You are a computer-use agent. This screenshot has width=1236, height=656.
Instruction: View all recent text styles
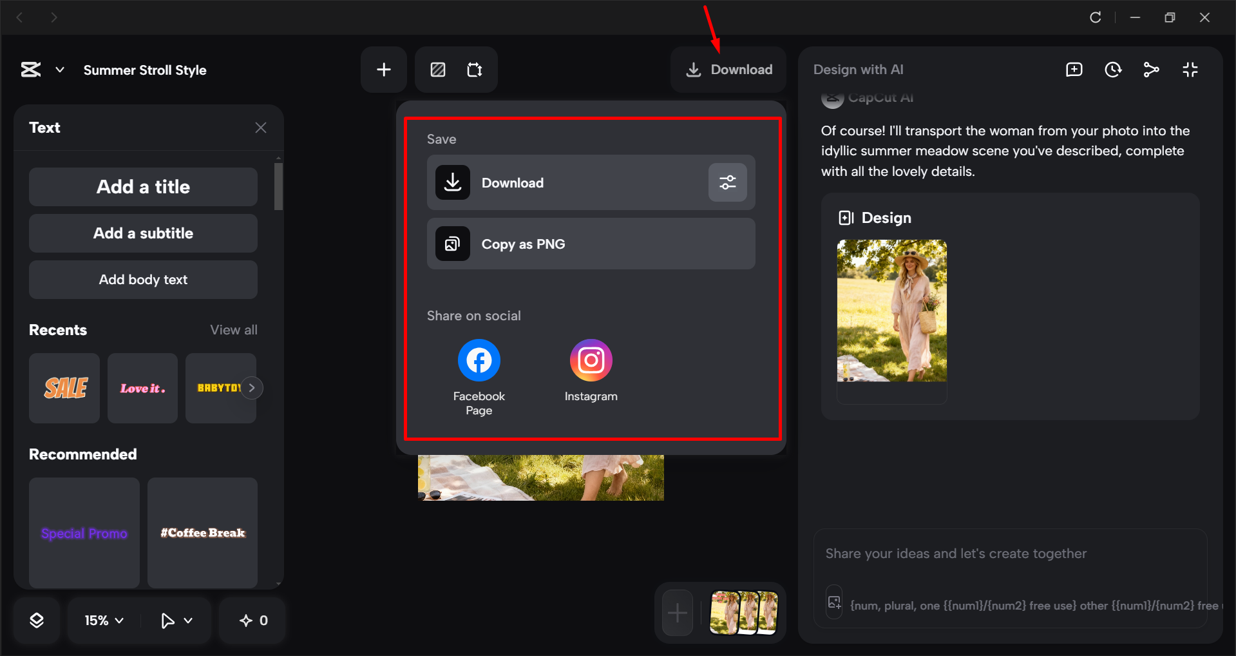[233, 329]
